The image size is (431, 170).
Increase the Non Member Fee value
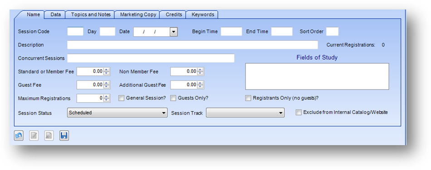(201, 70)
